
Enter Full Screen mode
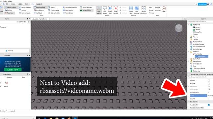click(x=105, y=10)
